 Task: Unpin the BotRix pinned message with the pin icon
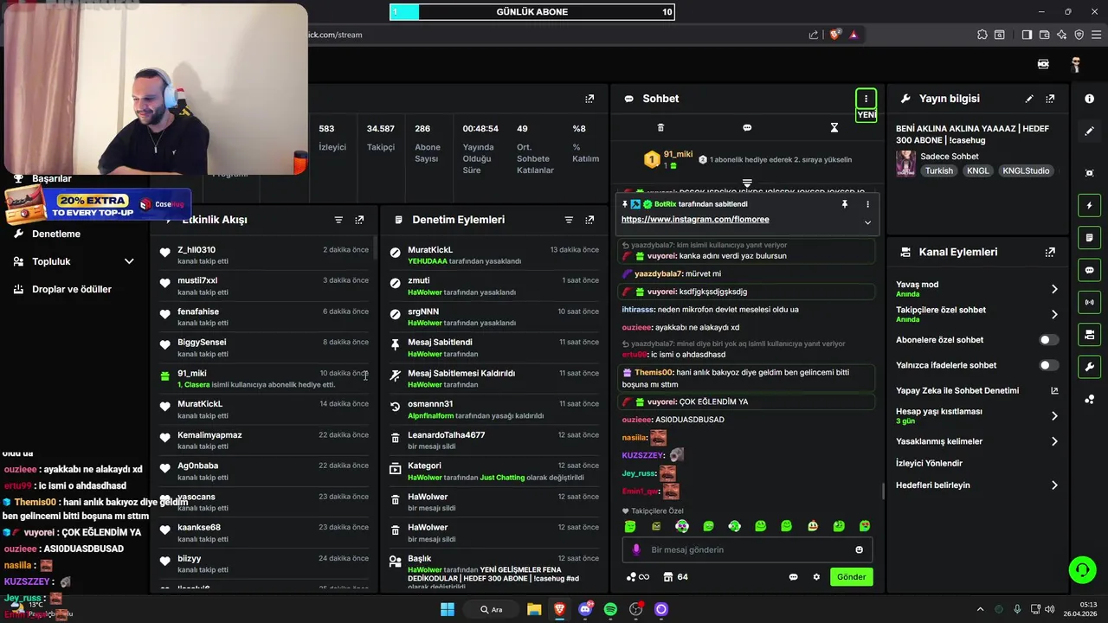[x=844, y=204]
